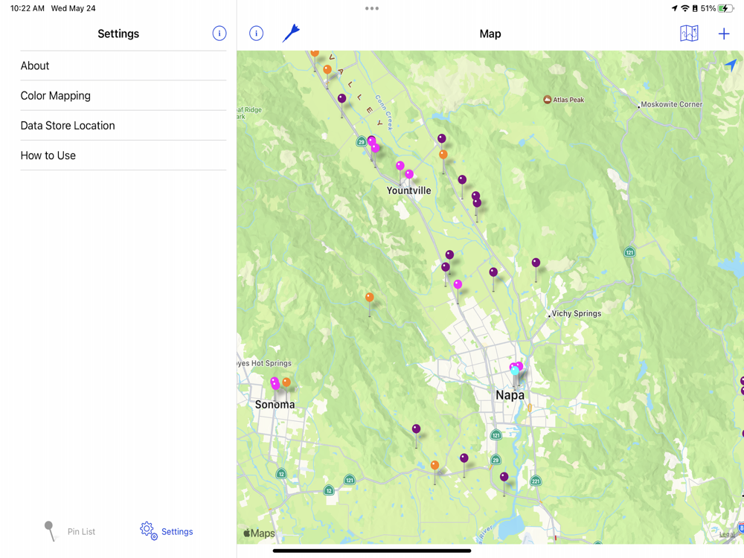Open Color Mapping settings
Viewport: 744px width, 558px height.
pyautogui.click(x=124, y=96)
